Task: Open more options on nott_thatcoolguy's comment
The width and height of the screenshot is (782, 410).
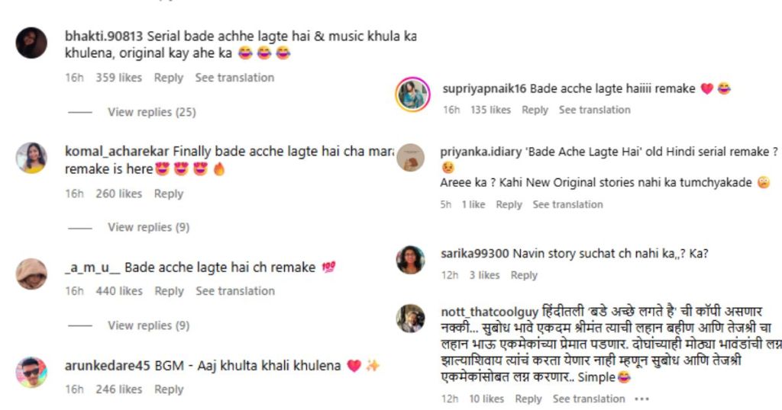Action: click(x=641, y=399)
